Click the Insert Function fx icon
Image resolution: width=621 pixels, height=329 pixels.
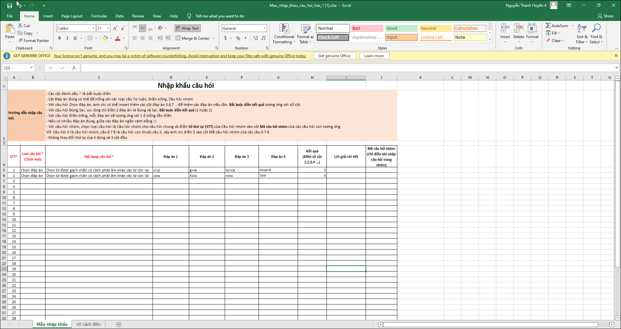[x=74, y=68]
